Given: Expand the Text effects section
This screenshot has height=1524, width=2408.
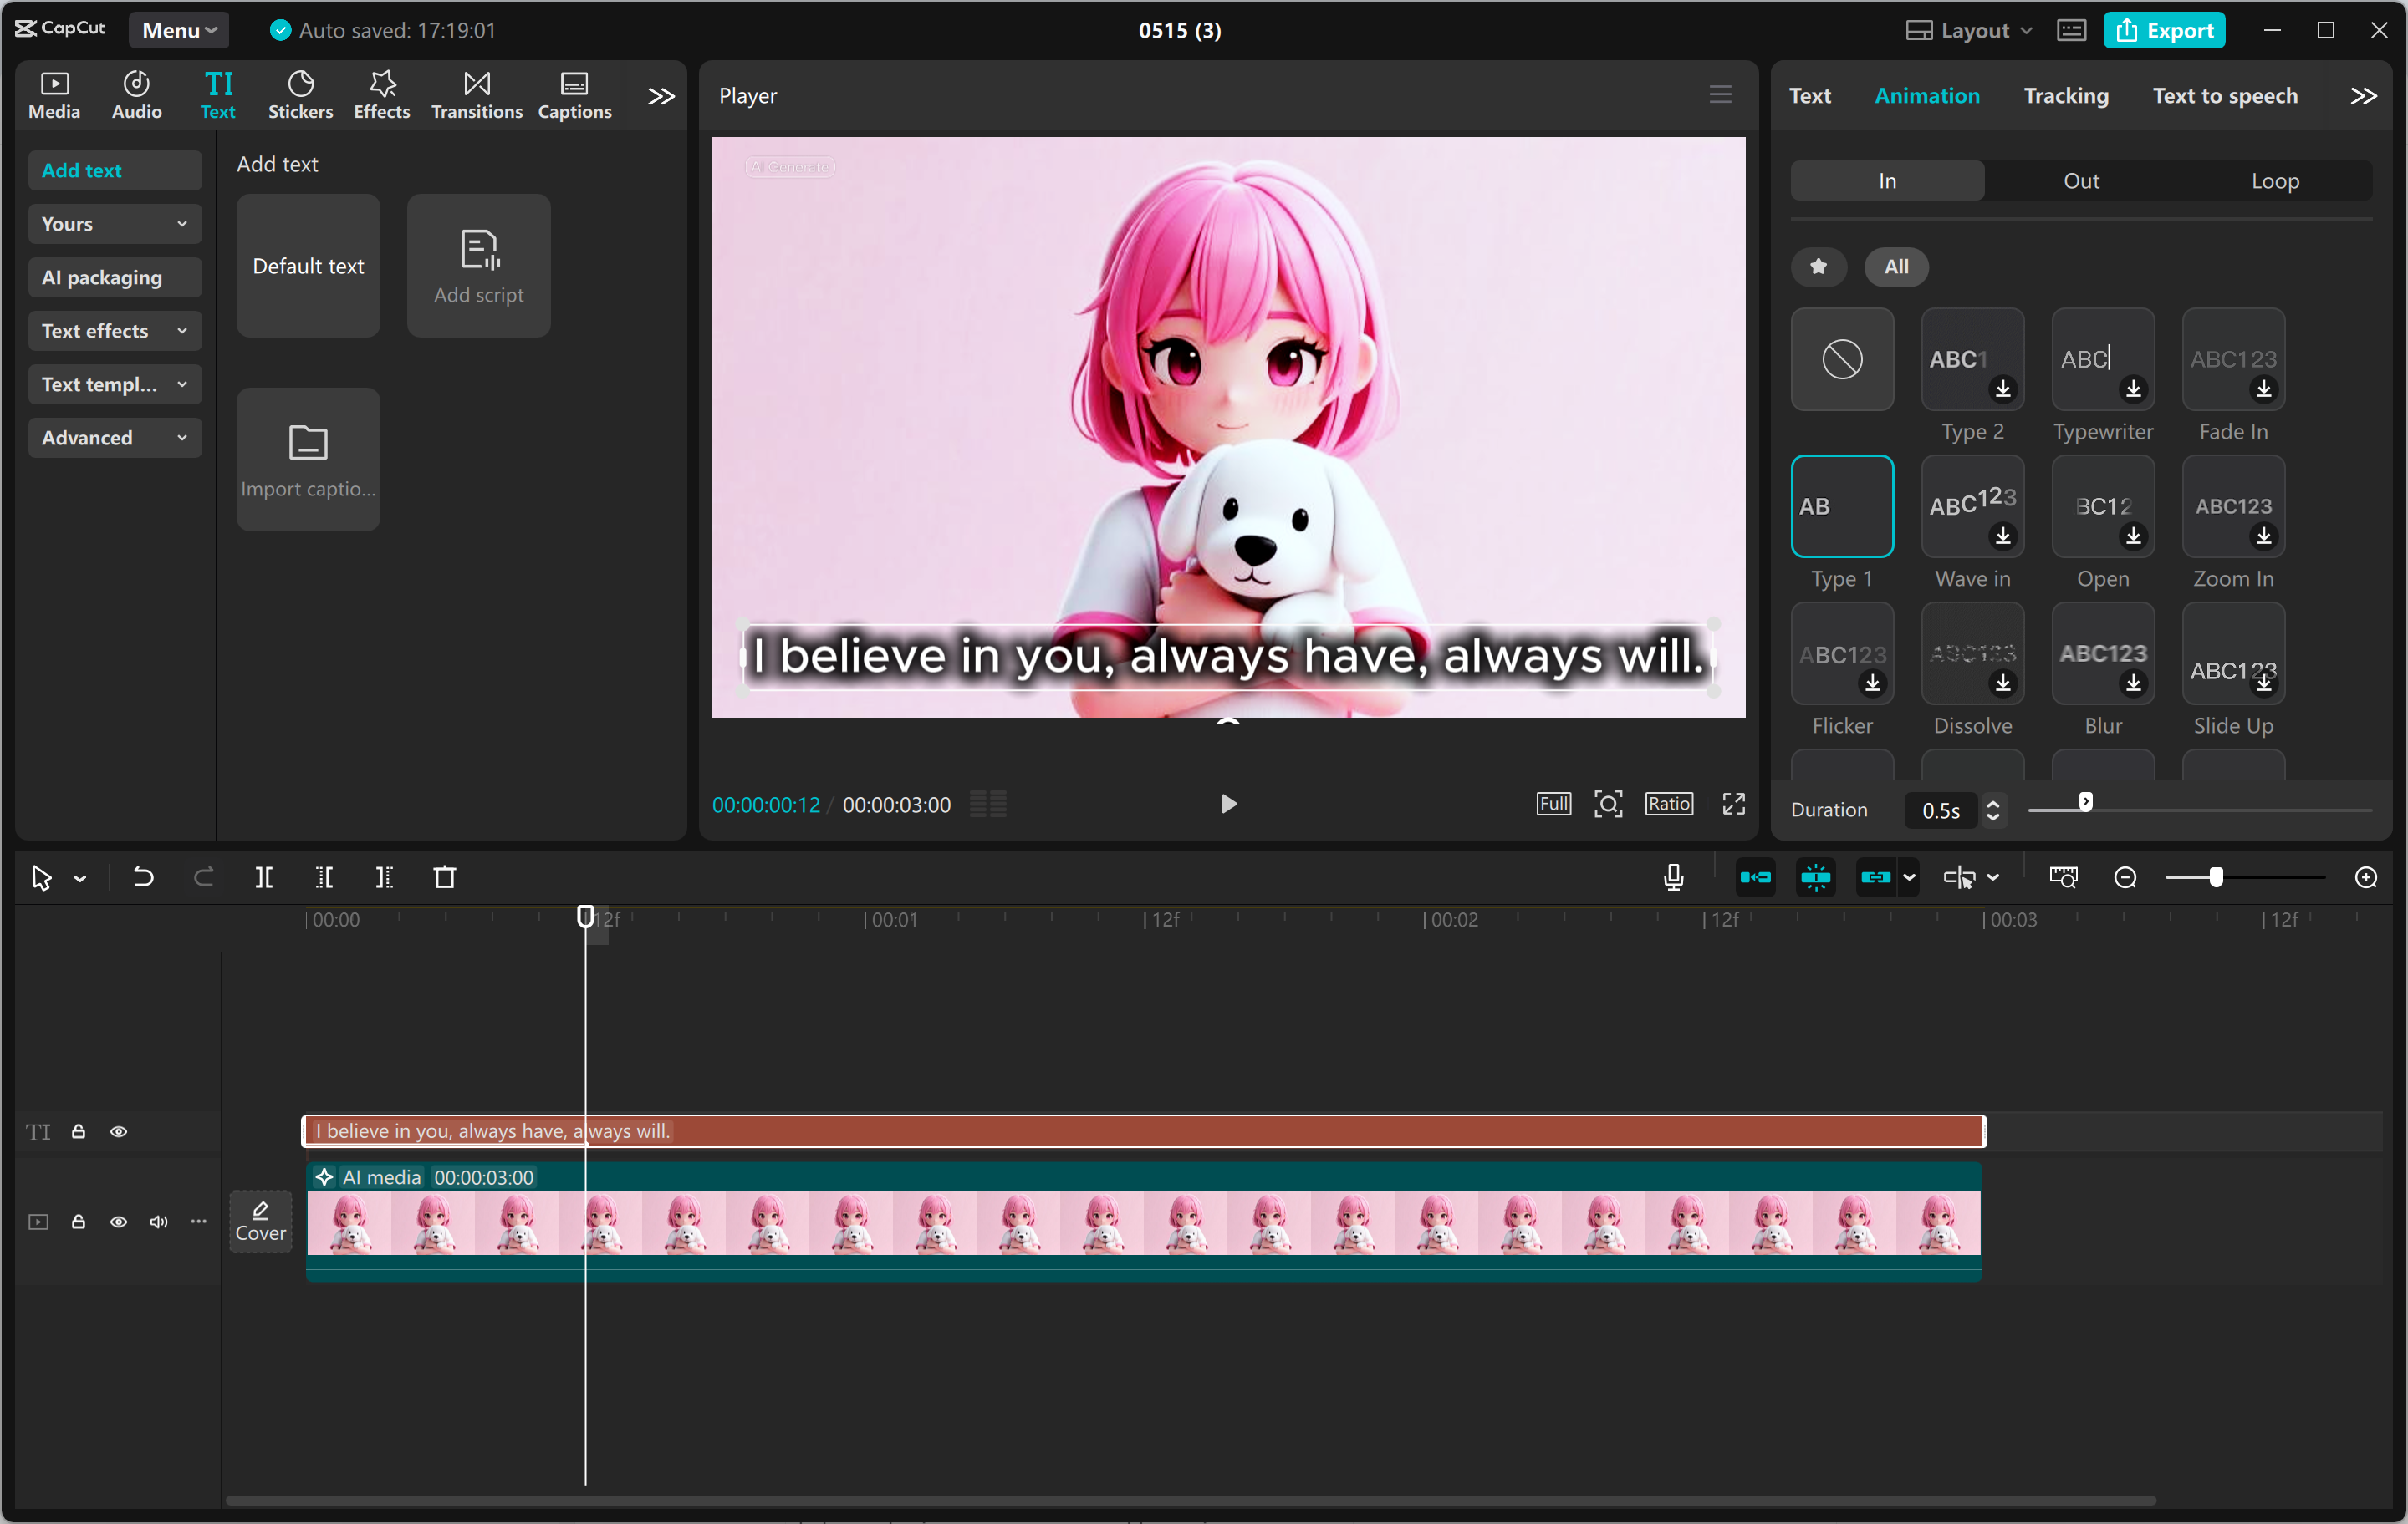Looking at the screenshot, I should (x=114, y=331).
